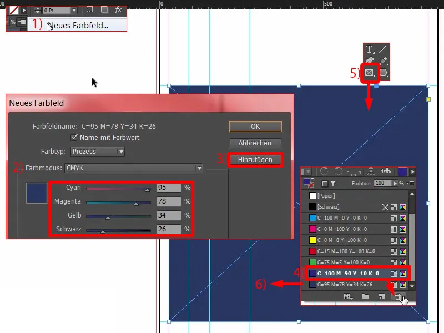The height and width of the screenshot is (333, 444).
Task: Click select container icon above swatches panel
Action: pos(371,171)
